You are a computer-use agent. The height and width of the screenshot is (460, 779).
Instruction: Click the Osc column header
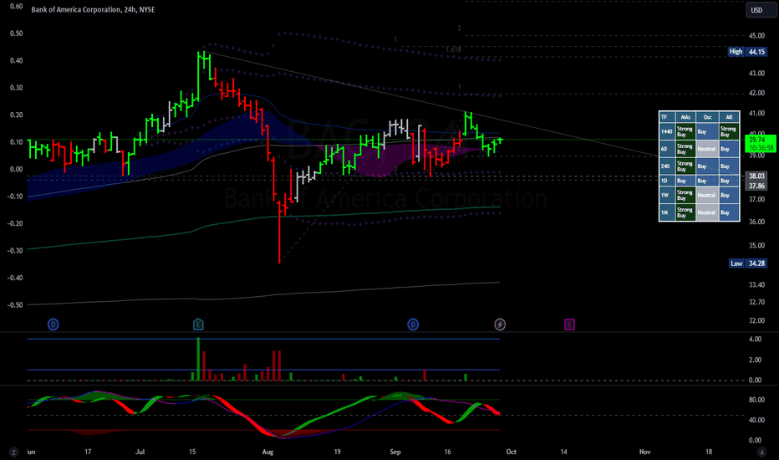click(707, 117)
